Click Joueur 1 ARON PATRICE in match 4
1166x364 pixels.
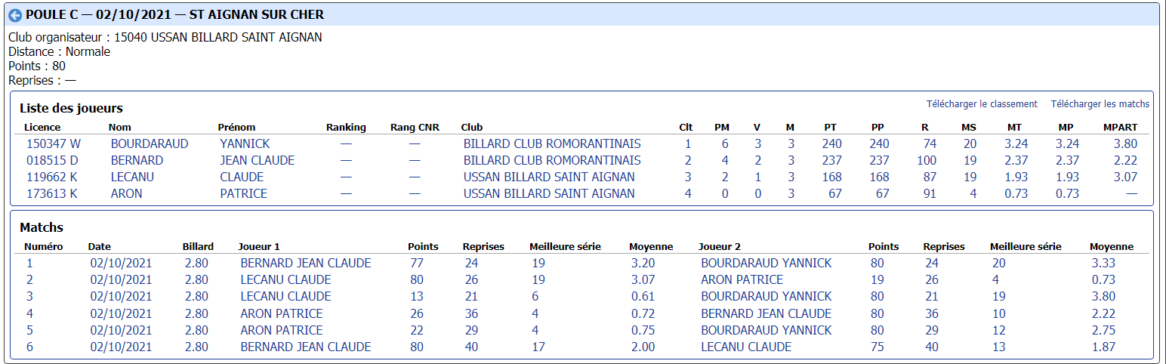point(282,313)
